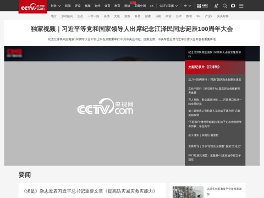Open the 要闻 section heading

25,175
